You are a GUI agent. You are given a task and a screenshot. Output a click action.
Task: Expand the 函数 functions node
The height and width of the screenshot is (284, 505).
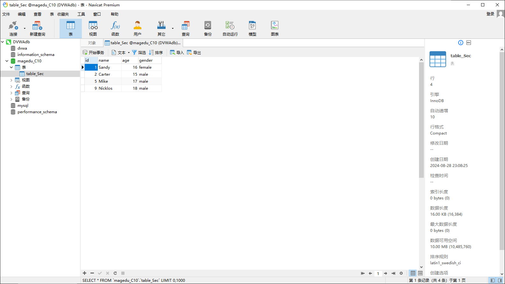click(x=11, y=87)
